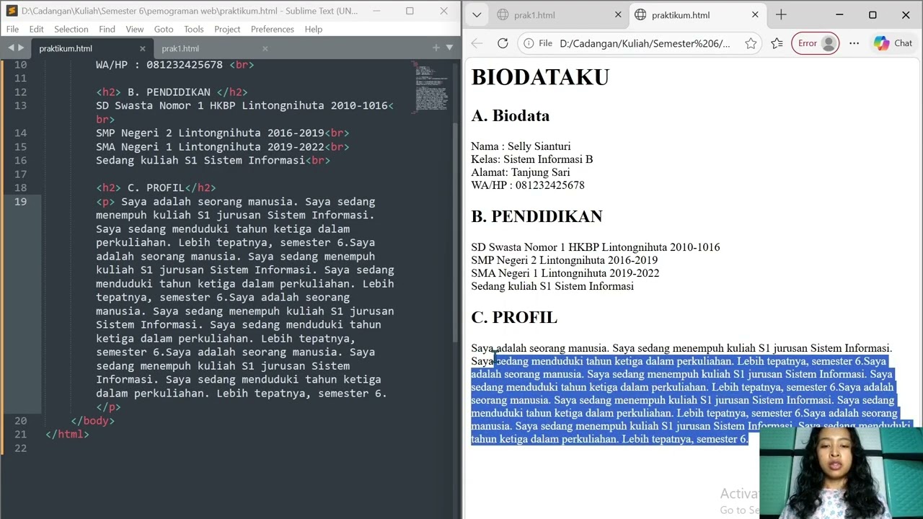
Task: Click the Sublime editor vertical scrollbar
Action: pyautogui.click(x=456, y=231)
